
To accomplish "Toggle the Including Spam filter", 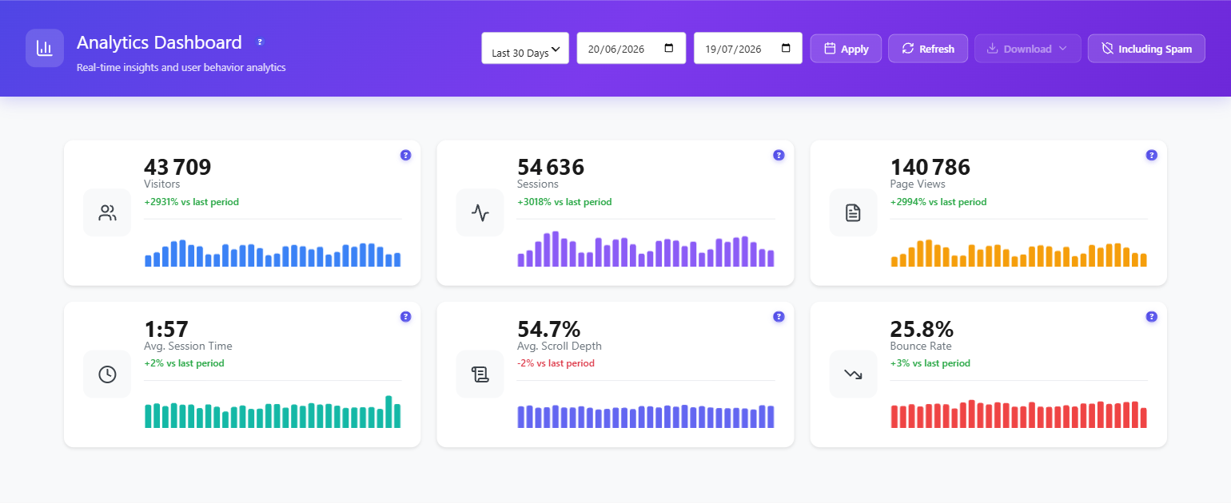I will pos(1146,48).
